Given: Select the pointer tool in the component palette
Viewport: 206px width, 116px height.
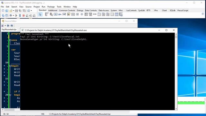Looking at the screenshot, I should 40,15.
